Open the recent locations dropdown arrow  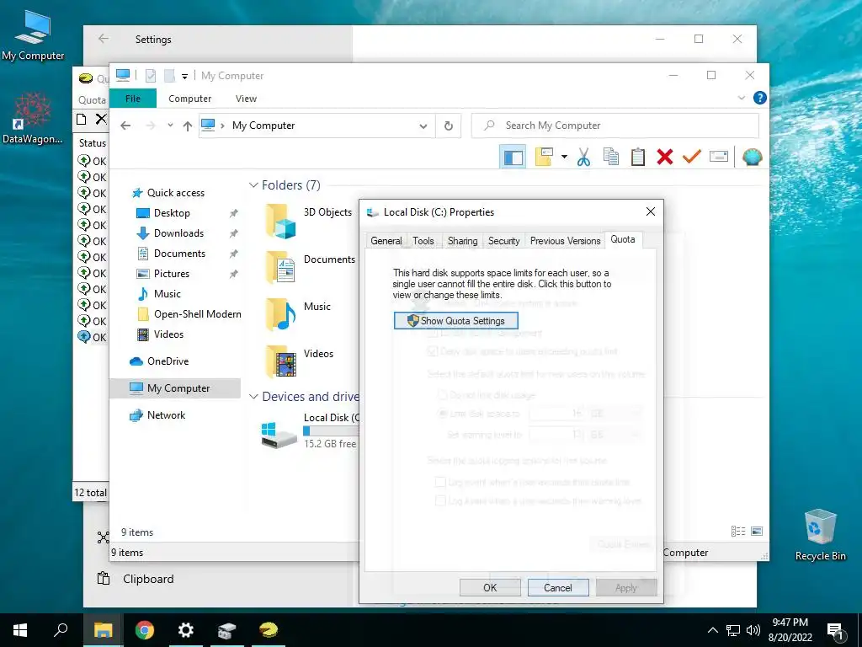point(170,126)
